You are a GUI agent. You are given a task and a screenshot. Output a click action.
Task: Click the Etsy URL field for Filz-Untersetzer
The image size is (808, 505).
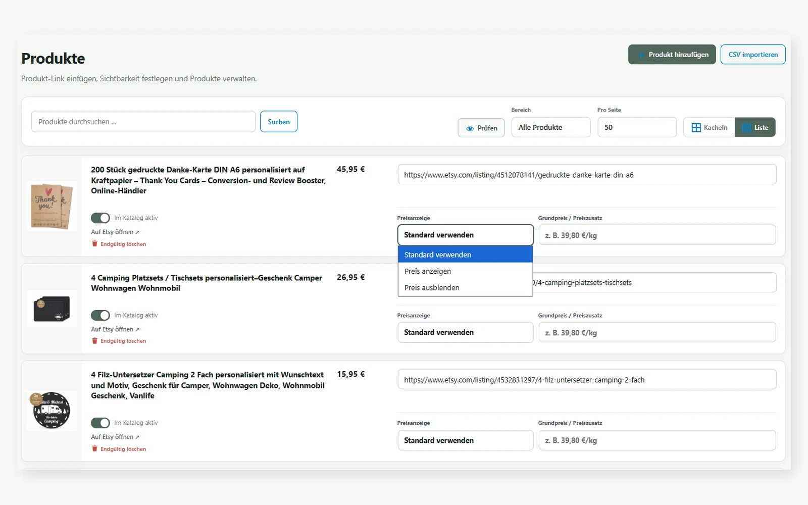(x=587, y=380)
